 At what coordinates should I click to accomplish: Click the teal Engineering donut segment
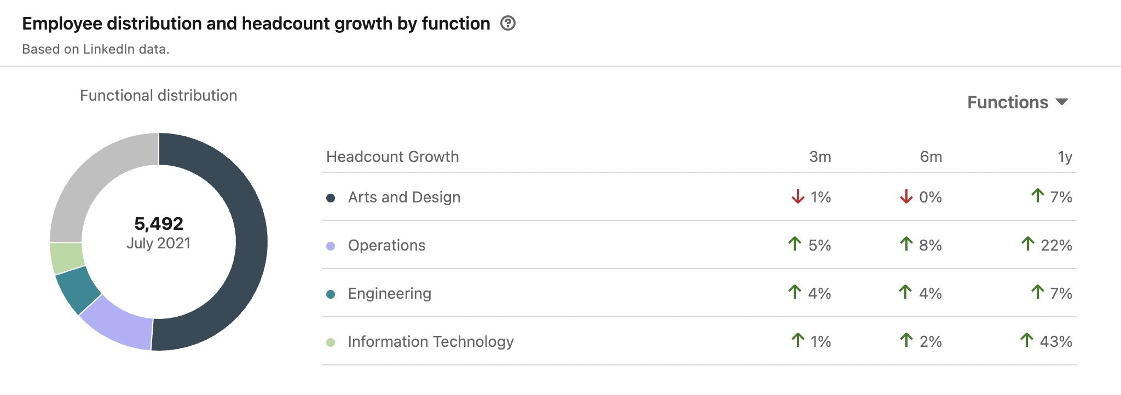point(77,288)
